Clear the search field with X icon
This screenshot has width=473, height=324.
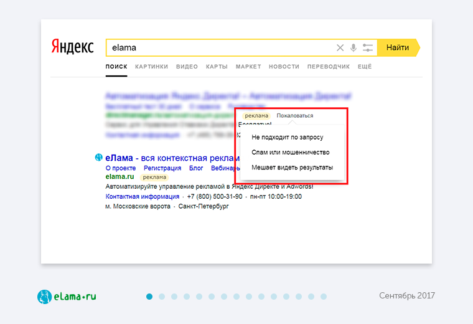[x=340, y=48]
